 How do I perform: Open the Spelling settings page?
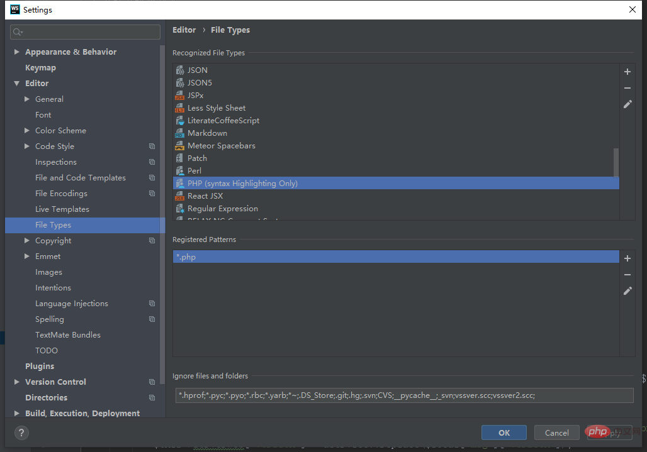50,319
